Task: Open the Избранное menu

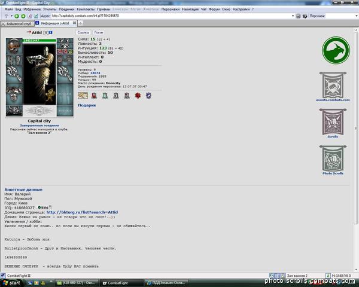Action: point(32,10)
